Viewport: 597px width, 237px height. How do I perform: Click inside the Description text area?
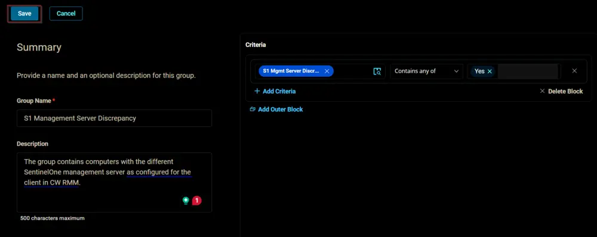pyautogui.click(x=114, y=182)
